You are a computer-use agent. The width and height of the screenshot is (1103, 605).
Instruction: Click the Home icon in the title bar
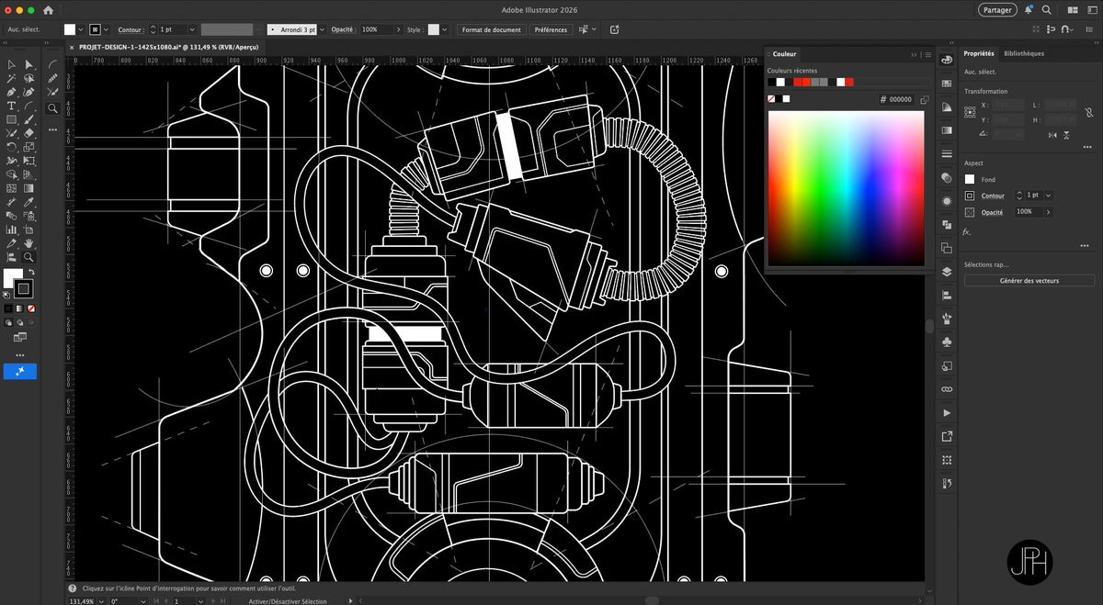click(x=48, y=10)
